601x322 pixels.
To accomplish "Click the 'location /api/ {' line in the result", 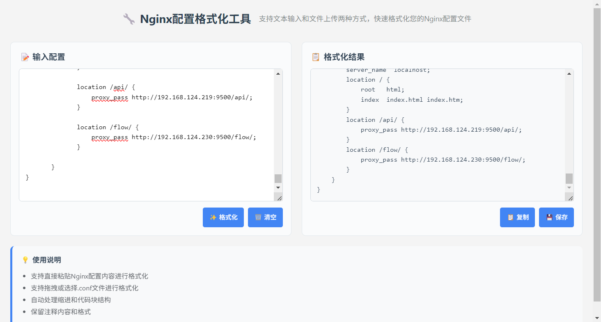I will (375, 120).
